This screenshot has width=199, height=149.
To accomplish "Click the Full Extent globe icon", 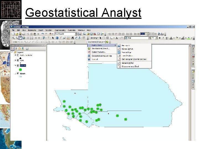I will click(x=24, y=38).
